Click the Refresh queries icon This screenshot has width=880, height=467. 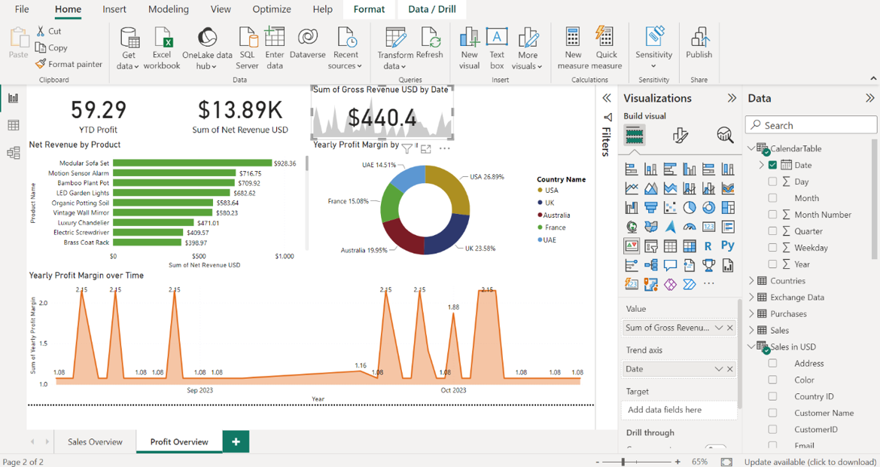coord(430,38)
